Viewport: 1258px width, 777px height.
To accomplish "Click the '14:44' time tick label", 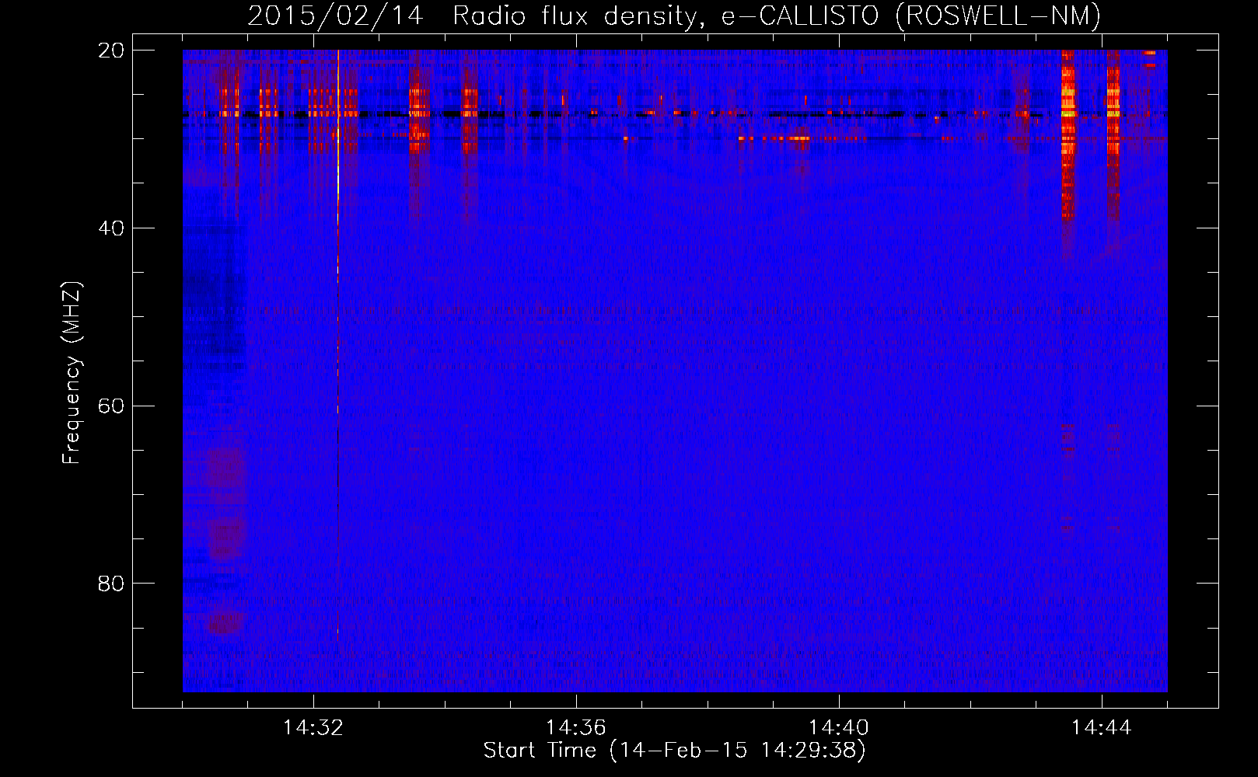I will pyautogui.click(x=1102, y=728).
